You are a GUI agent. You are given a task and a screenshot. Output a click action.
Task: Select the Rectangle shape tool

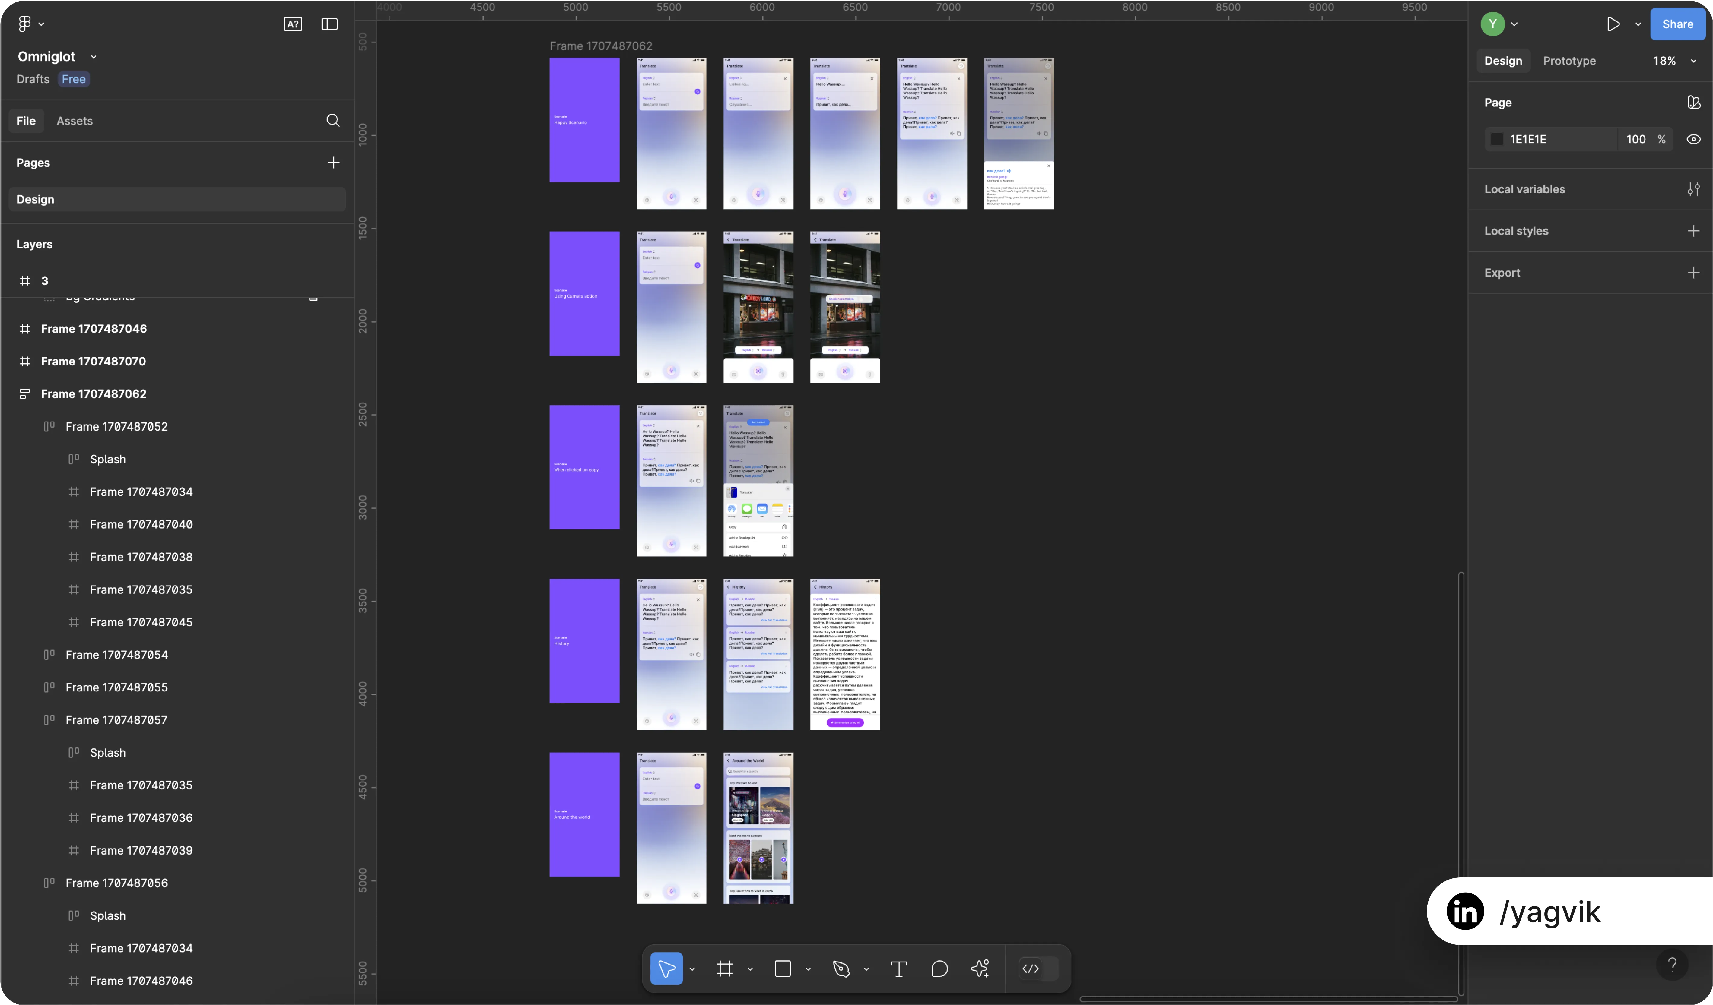[x=782, y=968]
